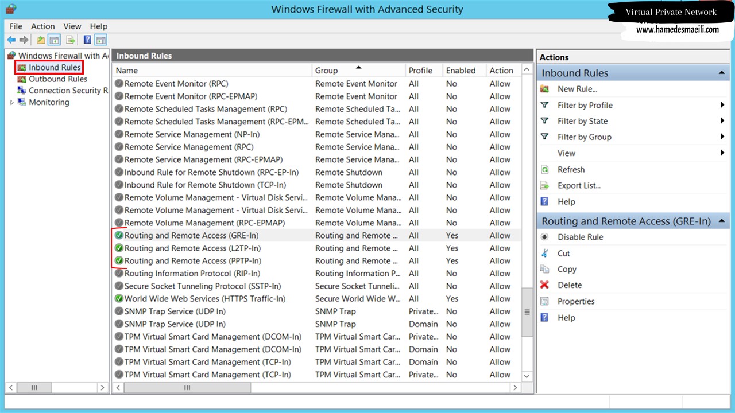This screenshot has width=735, height=413.
Task: Sort by the Name column header
Action: pyautogui.click(x=212, y=71)
